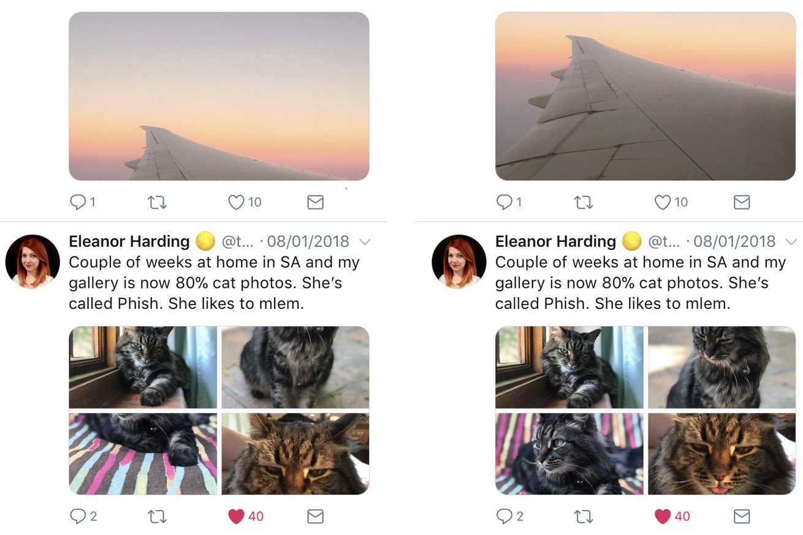The image size is (803, 535).
Task: Tap reply icon under right airplane wing photo
Action: pos(504,202)
